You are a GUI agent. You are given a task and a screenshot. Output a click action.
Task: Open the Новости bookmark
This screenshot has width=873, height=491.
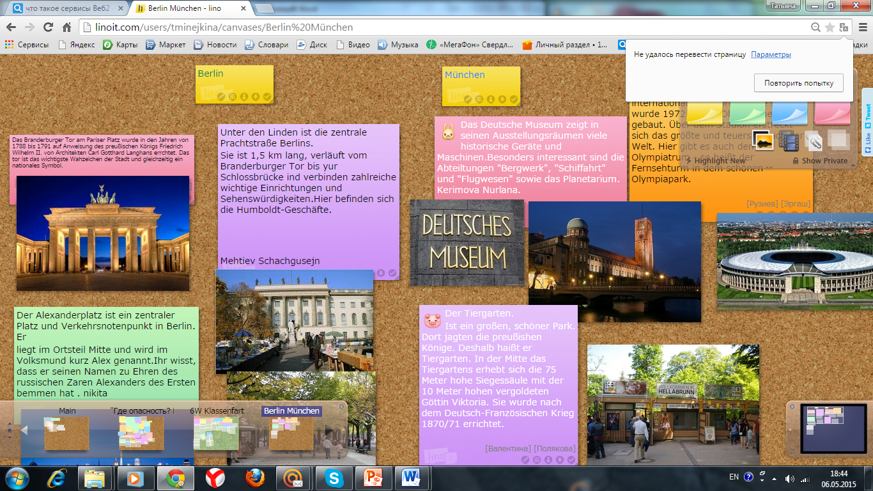coord(215,45)
